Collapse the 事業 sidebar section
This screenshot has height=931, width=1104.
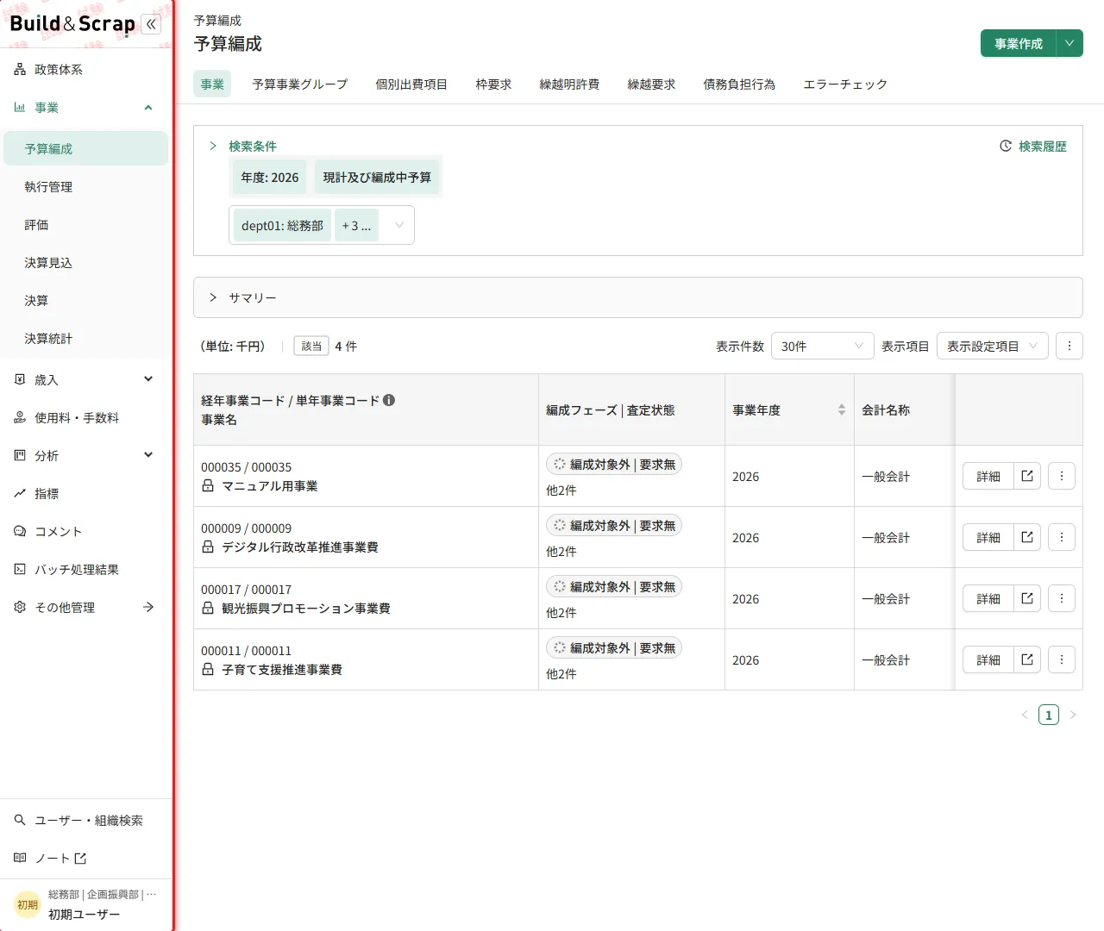86,108
